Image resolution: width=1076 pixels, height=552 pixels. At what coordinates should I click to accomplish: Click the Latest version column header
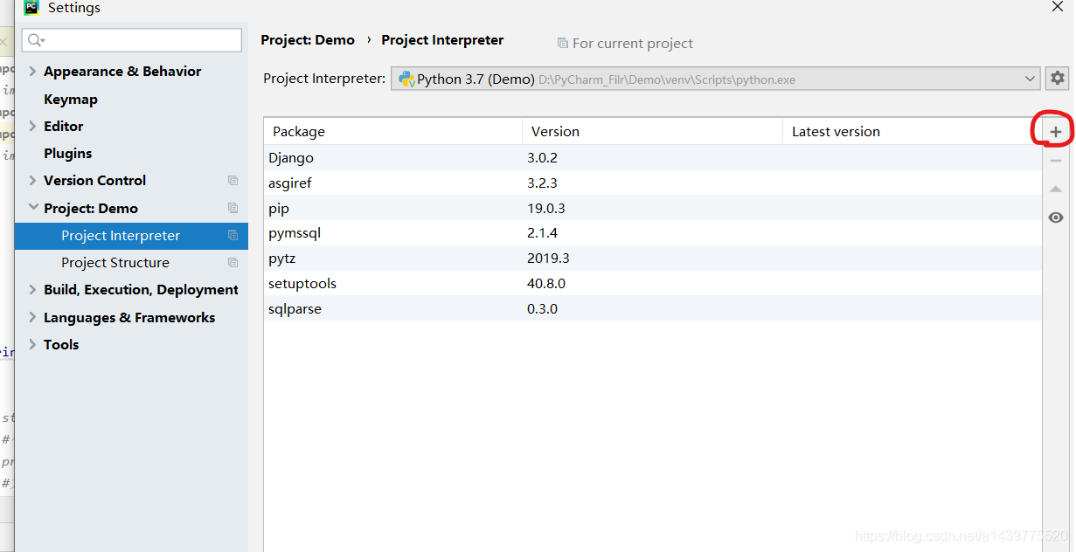(x=912, y=132)
